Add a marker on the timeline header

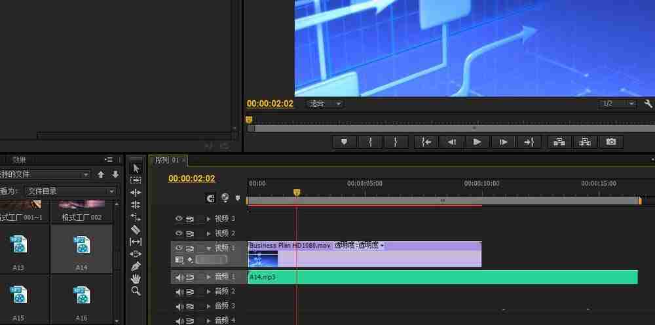tap(238, 198)
